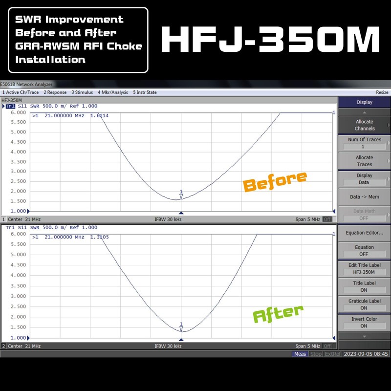
Task: Open the Num Of Traces options
Action: click(365, 142)
